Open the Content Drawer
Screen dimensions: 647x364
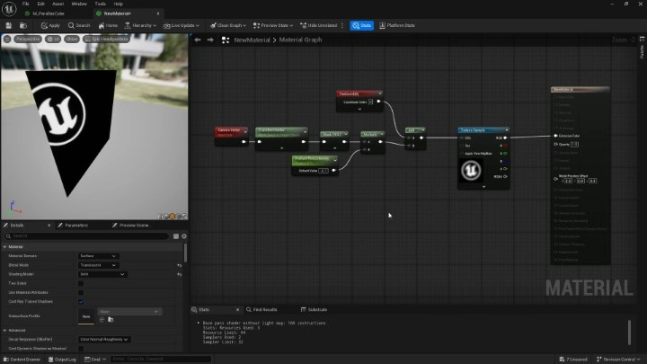20,359
